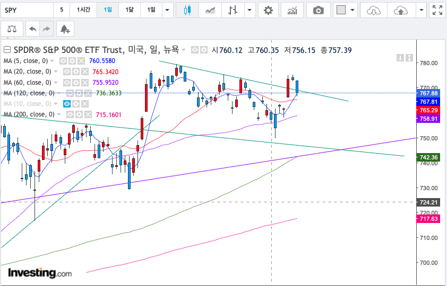Image resolution: width=447 pixels, height=286 pixels.
Task: Click the pink 717.63 MA price label
Action: coord(428,219)
